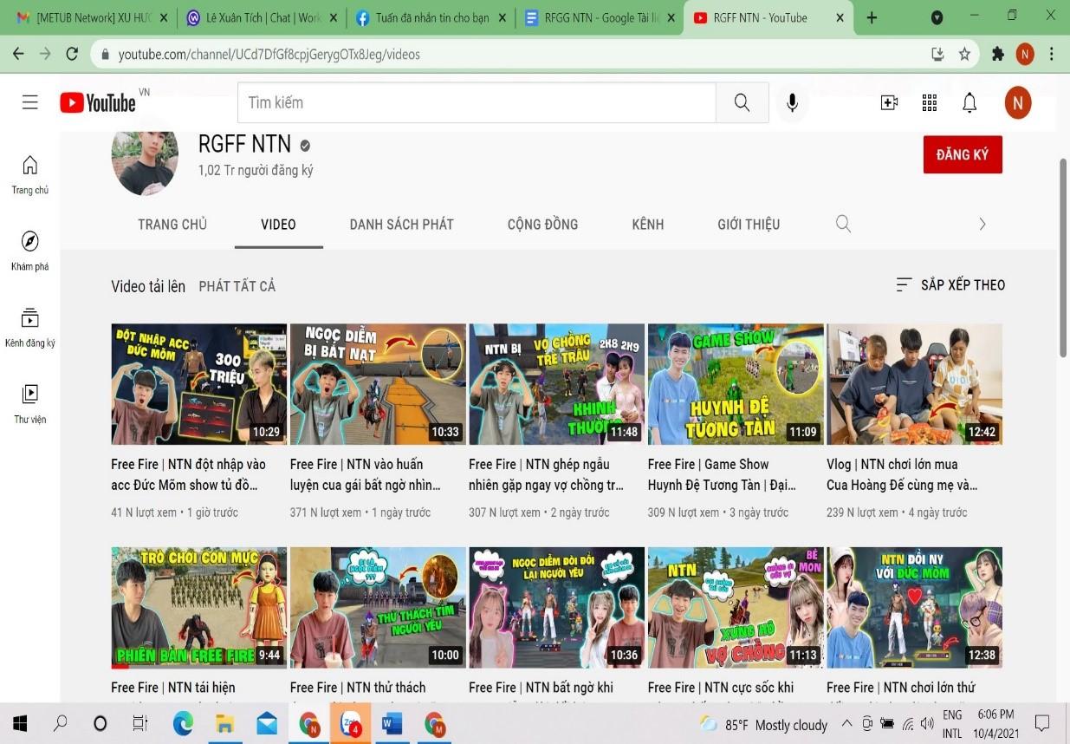Open the crab vlog thumbnail 12:42

pyautogui.click(x=914, y=384)
